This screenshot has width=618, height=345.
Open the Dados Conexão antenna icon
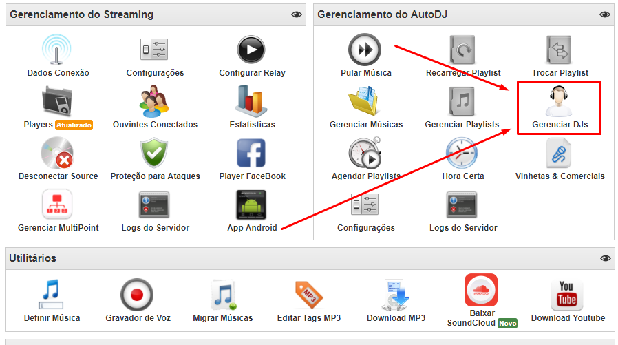(58, 50)
